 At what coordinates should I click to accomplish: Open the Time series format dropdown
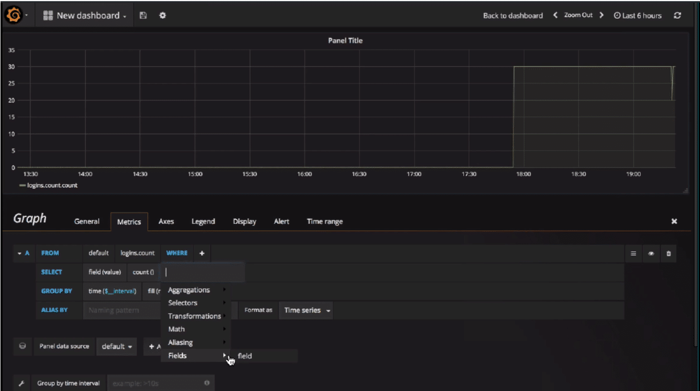tap(305, 310)
